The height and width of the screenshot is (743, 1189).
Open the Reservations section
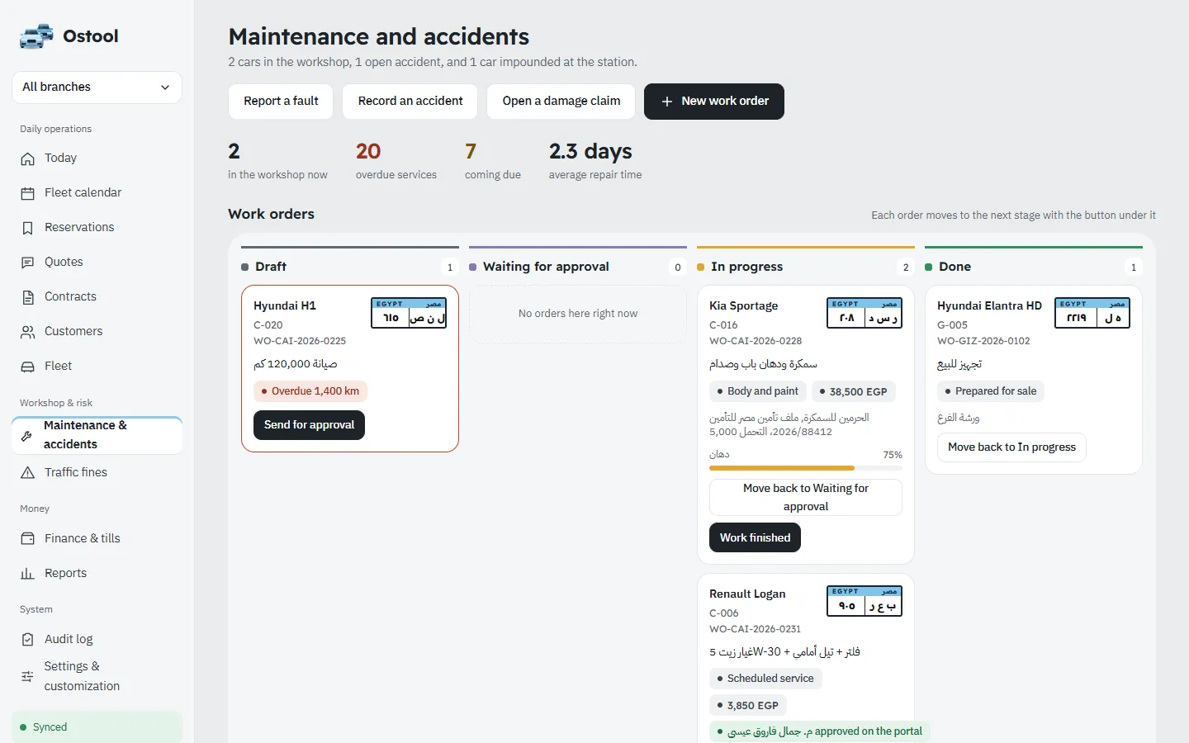tap(97, 228)
